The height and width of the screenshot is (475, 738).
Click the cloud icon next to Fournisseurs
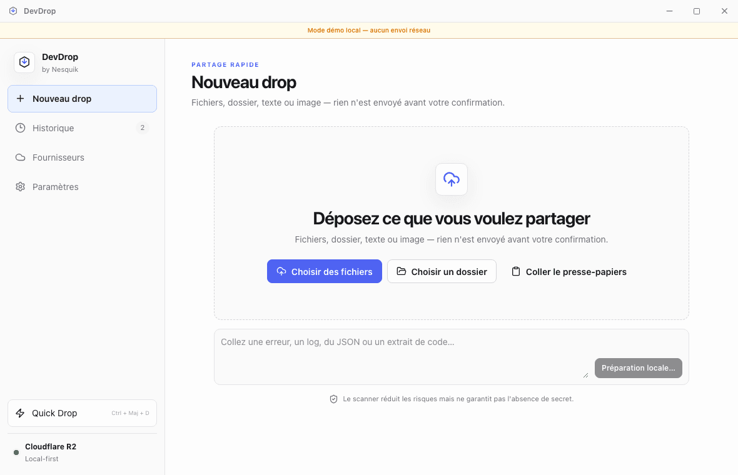click(20, 157)
